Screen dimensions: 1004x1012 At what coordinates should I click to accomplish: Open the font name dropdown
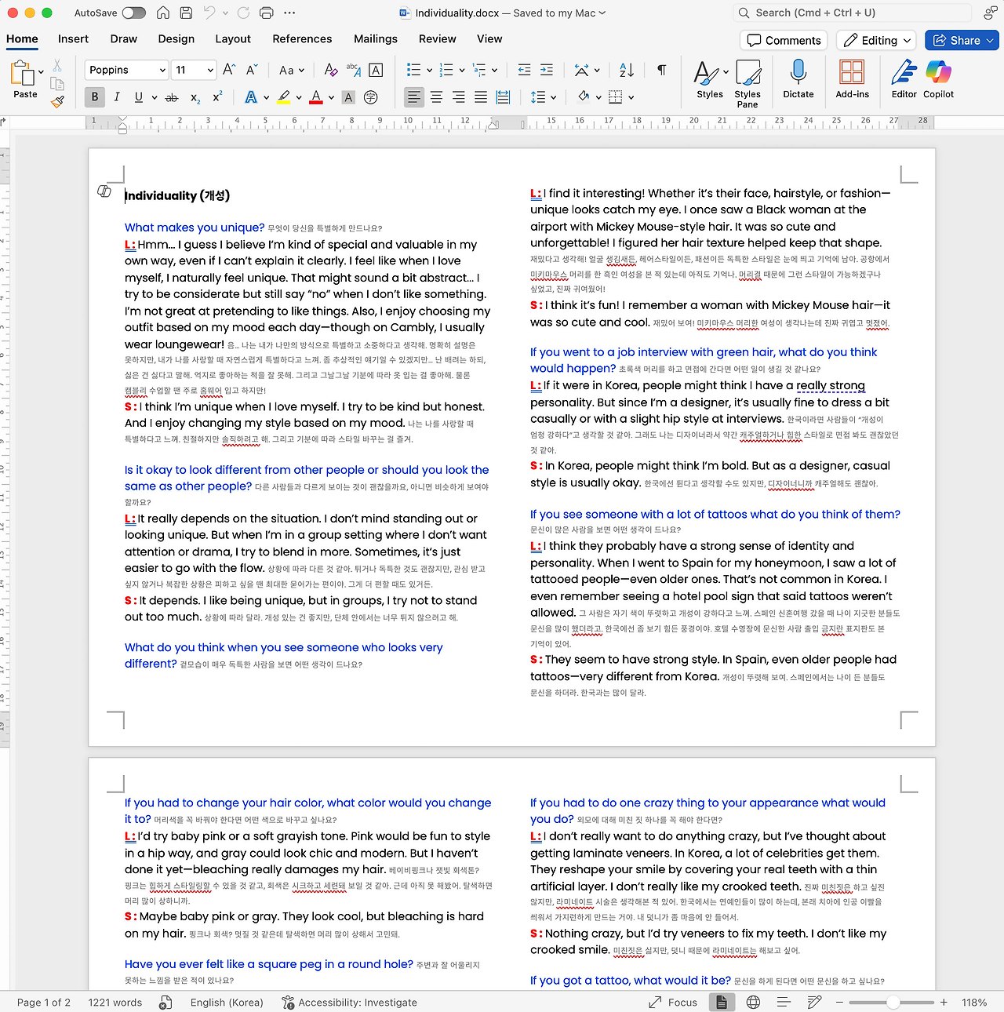tap(162, 70)
